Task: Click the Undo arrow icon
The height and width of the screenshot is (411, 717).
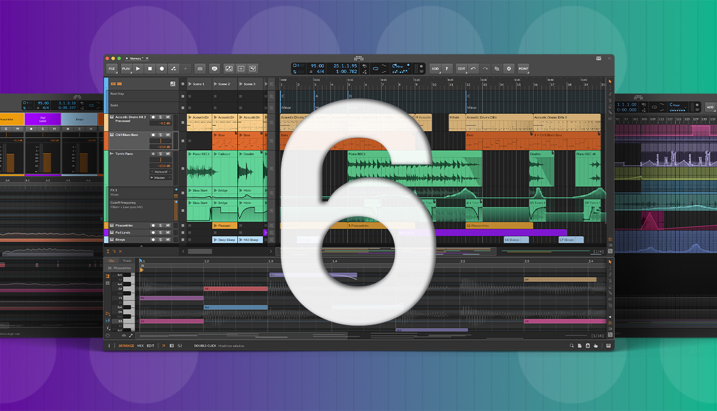Action: pos(473,69)
